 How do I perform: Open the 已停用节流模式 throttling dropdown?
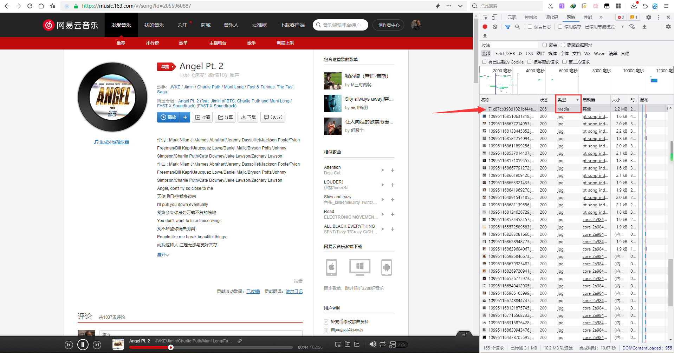[x=622, y=27]
